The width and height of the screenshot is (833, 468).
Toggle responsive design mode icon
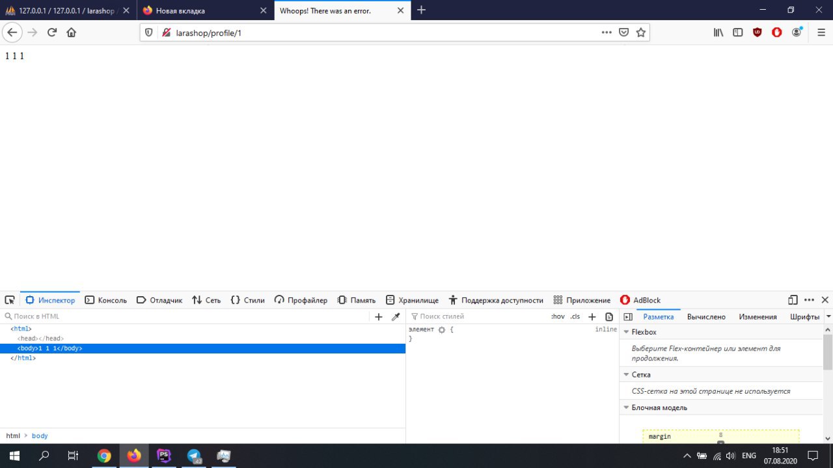[x=793, y=300]
